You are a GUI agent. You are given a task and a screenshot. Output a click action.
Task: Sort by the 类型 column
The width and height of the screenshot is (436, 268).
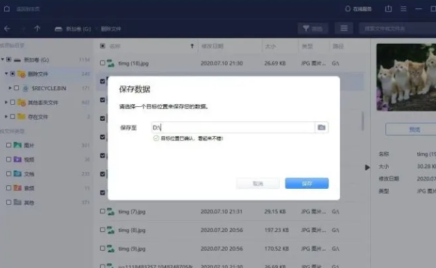coord(308,46)
